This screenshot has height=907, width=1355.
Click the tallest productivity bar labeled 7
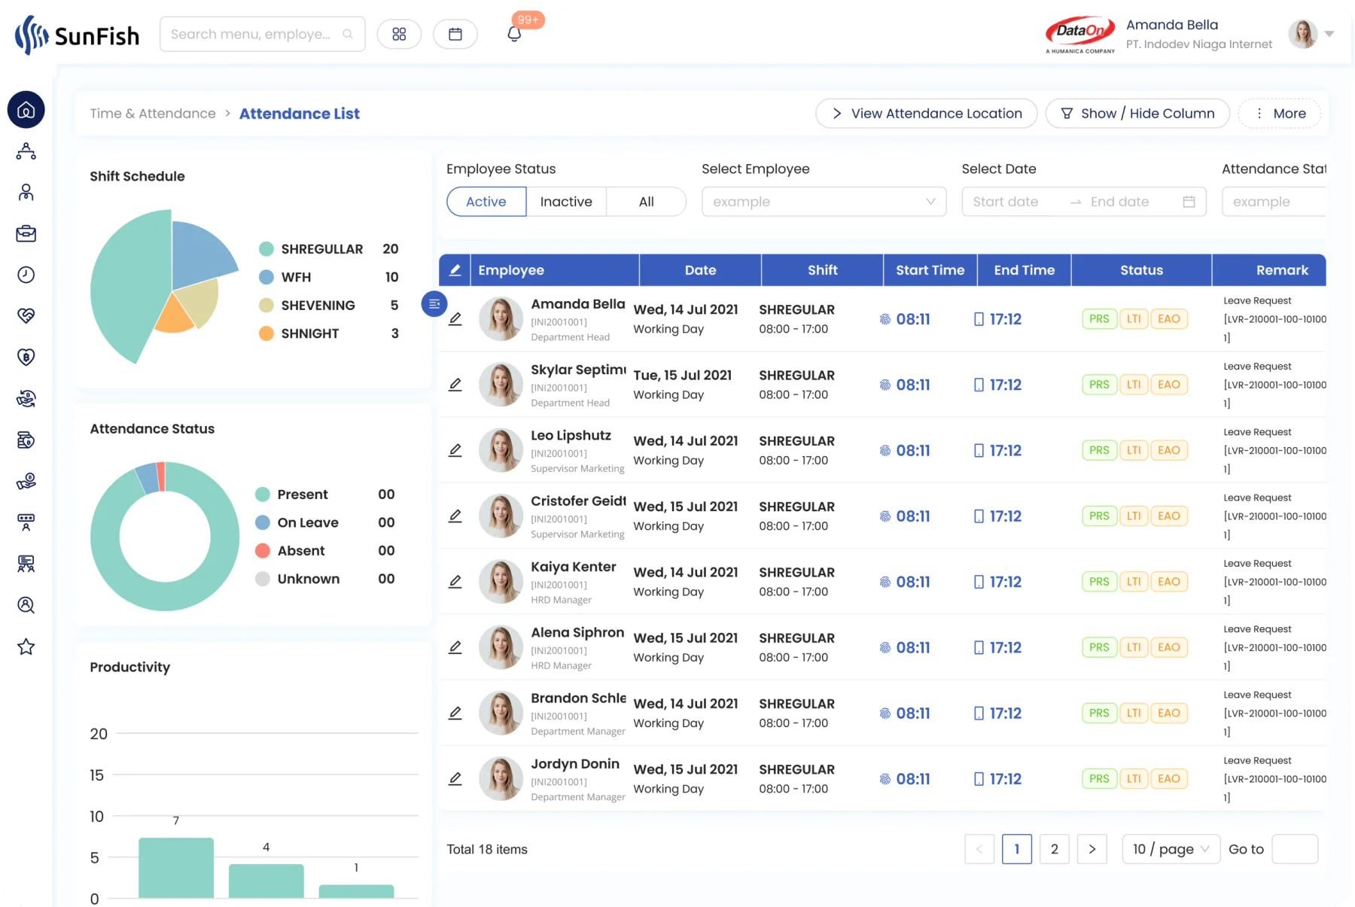tap(176, 868)
